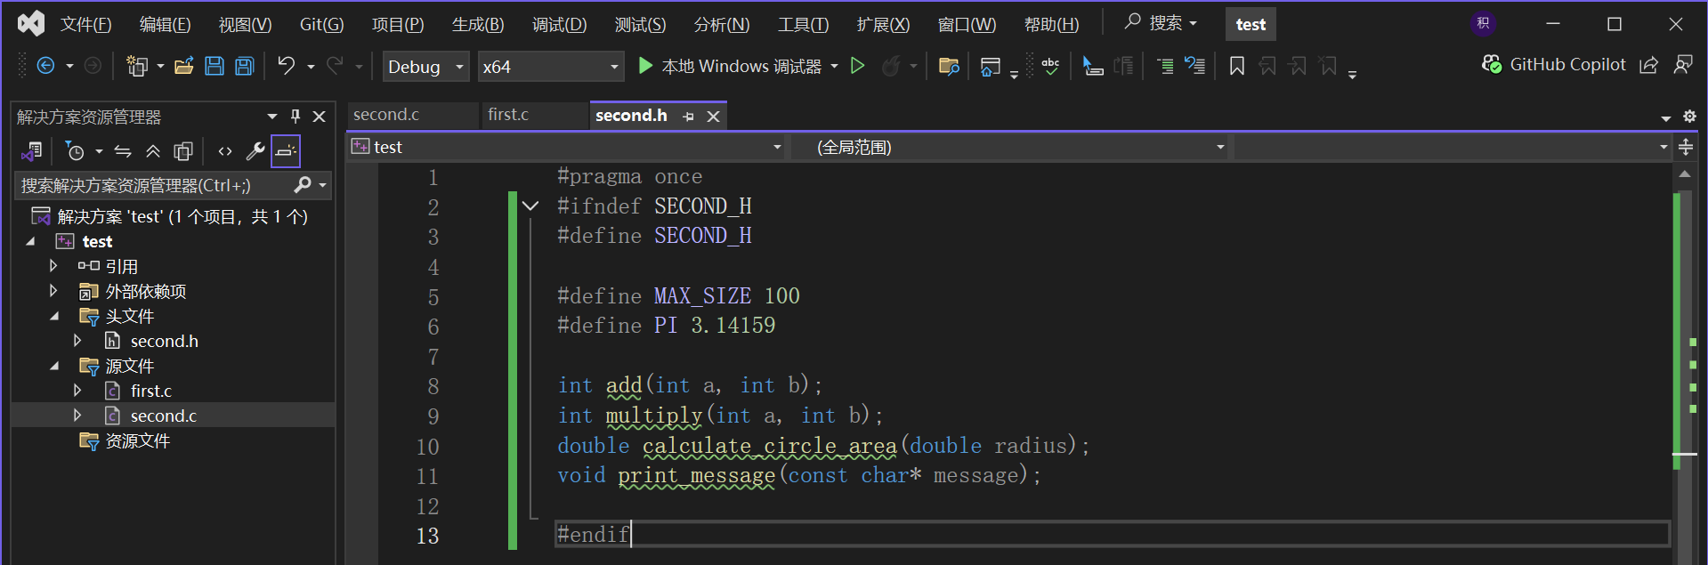Expand the 引用 references node

(53, 266)
